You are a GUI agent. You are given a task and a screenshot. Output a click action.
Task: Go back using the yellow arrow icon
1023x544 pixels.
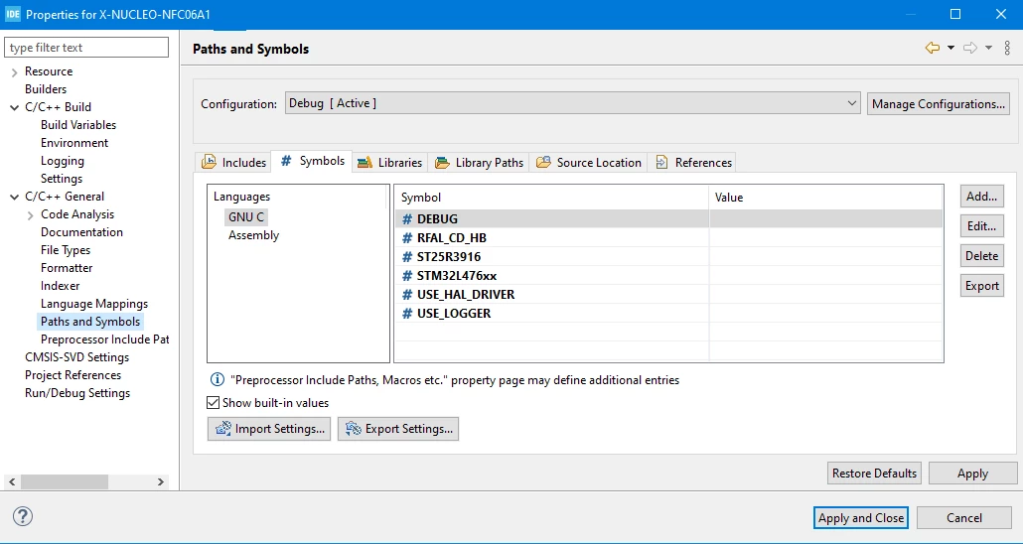(933, 48)
